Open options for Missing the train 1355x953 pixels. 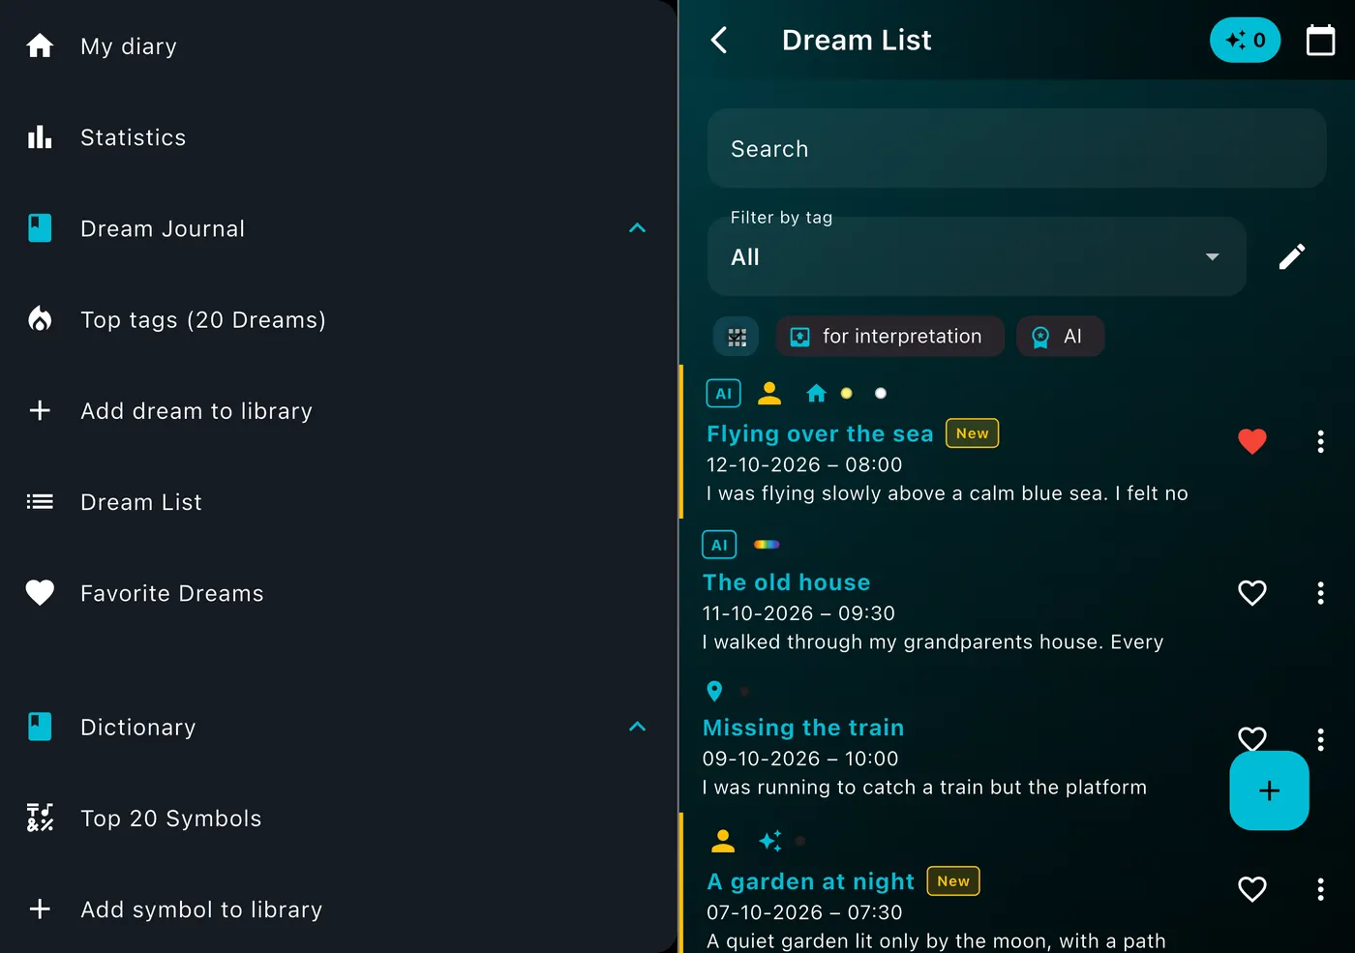coord(1320,740)
